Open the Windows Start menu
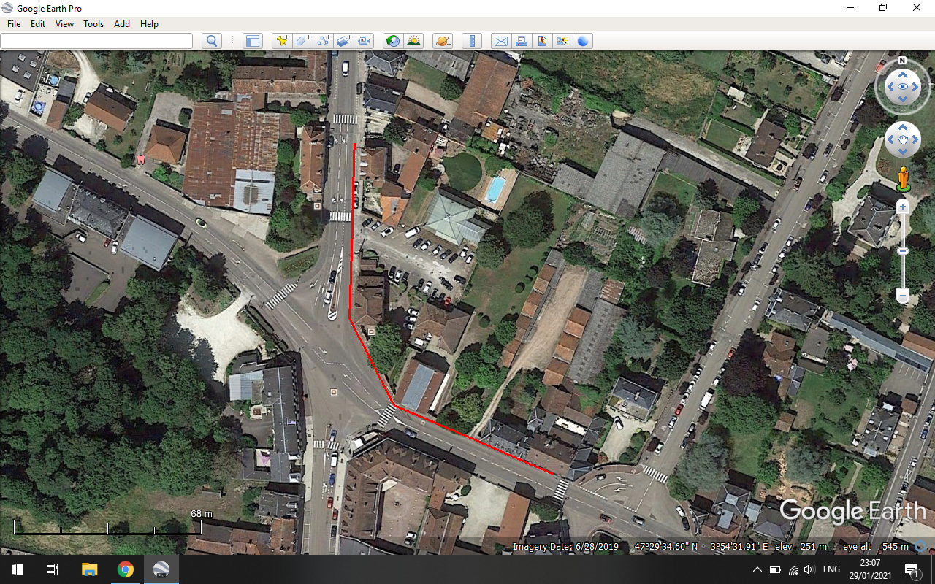935x584 pixels. click(x=18, y=569)
